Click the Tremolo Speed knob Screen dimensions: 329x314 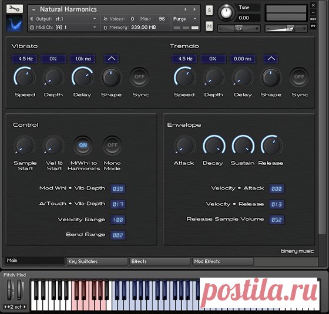pos(184,77)
